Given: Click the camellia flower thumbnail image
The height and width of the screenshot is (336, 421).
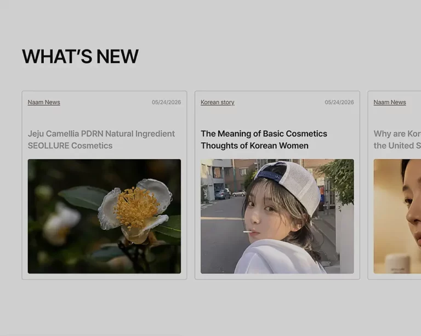Looking at the screenshot, I should pyautogui.click(x=104, y=216).
